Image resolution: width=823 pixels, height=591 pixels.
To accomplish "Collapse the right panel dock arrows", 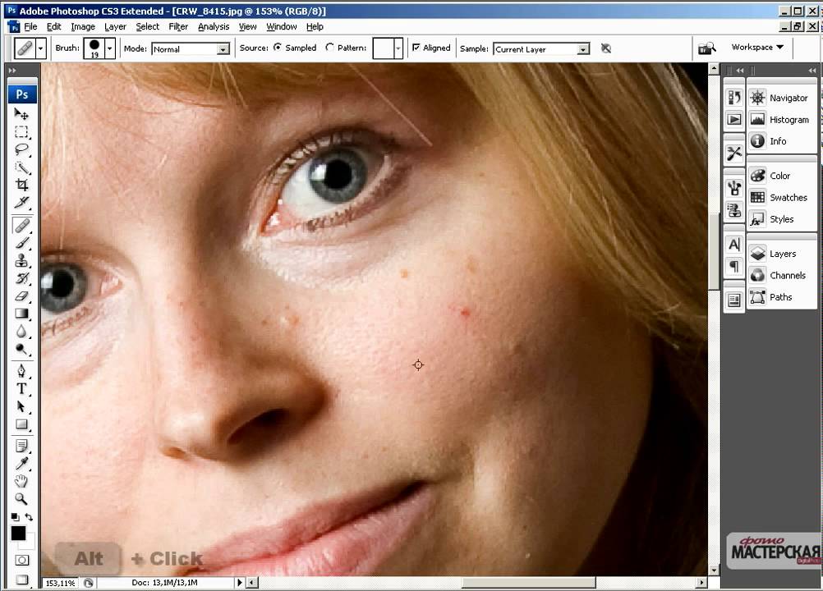I will [x=812, y=71].
